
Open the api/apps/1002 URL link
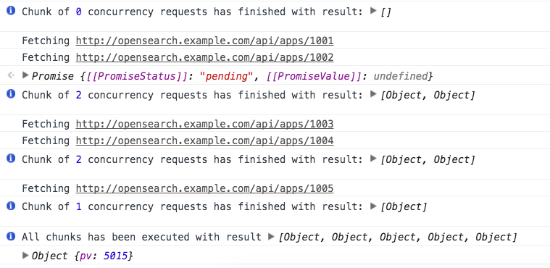click(204, 57)
